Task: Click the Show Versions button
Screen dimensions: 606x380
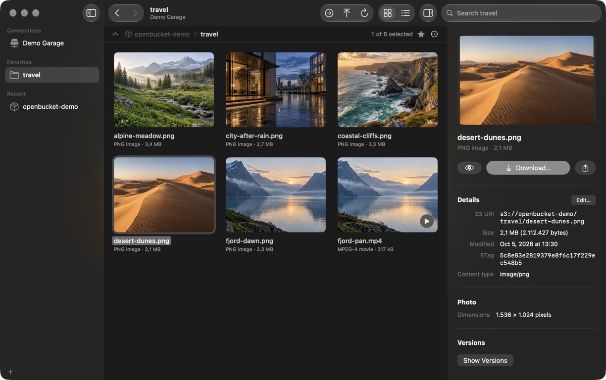Action: (485, 360)
